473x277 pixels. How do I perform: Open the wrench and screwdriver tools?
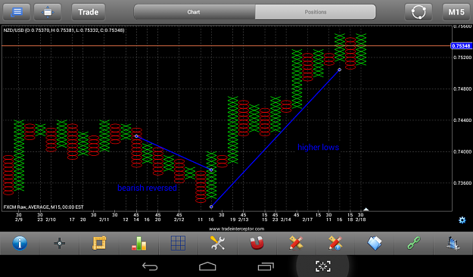click(x=217, y=243)
